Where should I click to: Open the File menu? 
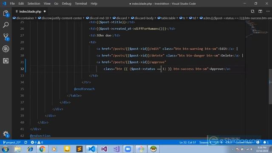pyautogui.click(x=12, y=3)
